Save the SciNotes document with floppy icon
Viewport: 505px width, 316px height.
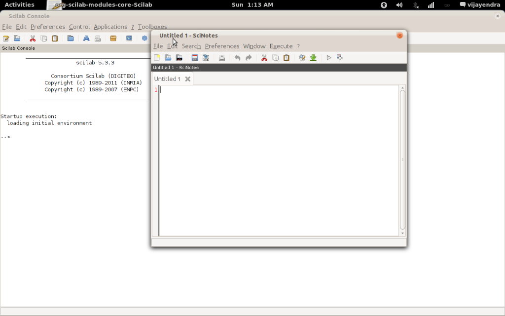(x=194, y=58)
